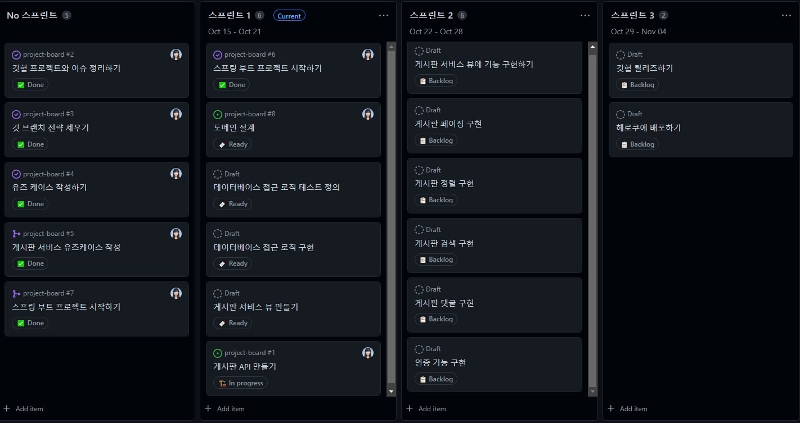Screen dimensions: 800x423
Task: Click Done status label on 유즈 케이스 작성하기
Action: (30, 204)
